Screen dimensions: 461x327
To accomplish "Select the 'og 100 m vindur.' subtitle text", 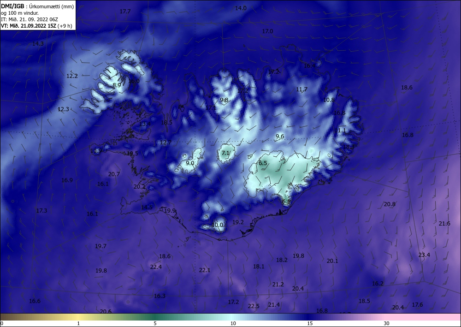I will click(x=20, y=13).
